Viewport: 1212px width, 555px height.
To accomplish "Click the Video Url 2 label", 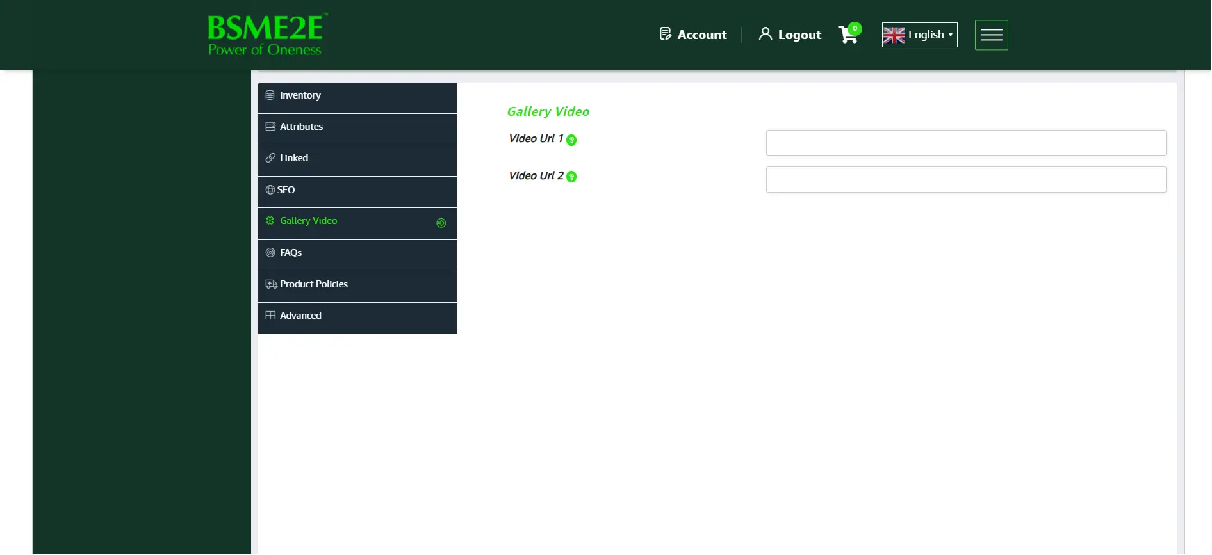I will [536, 175].
